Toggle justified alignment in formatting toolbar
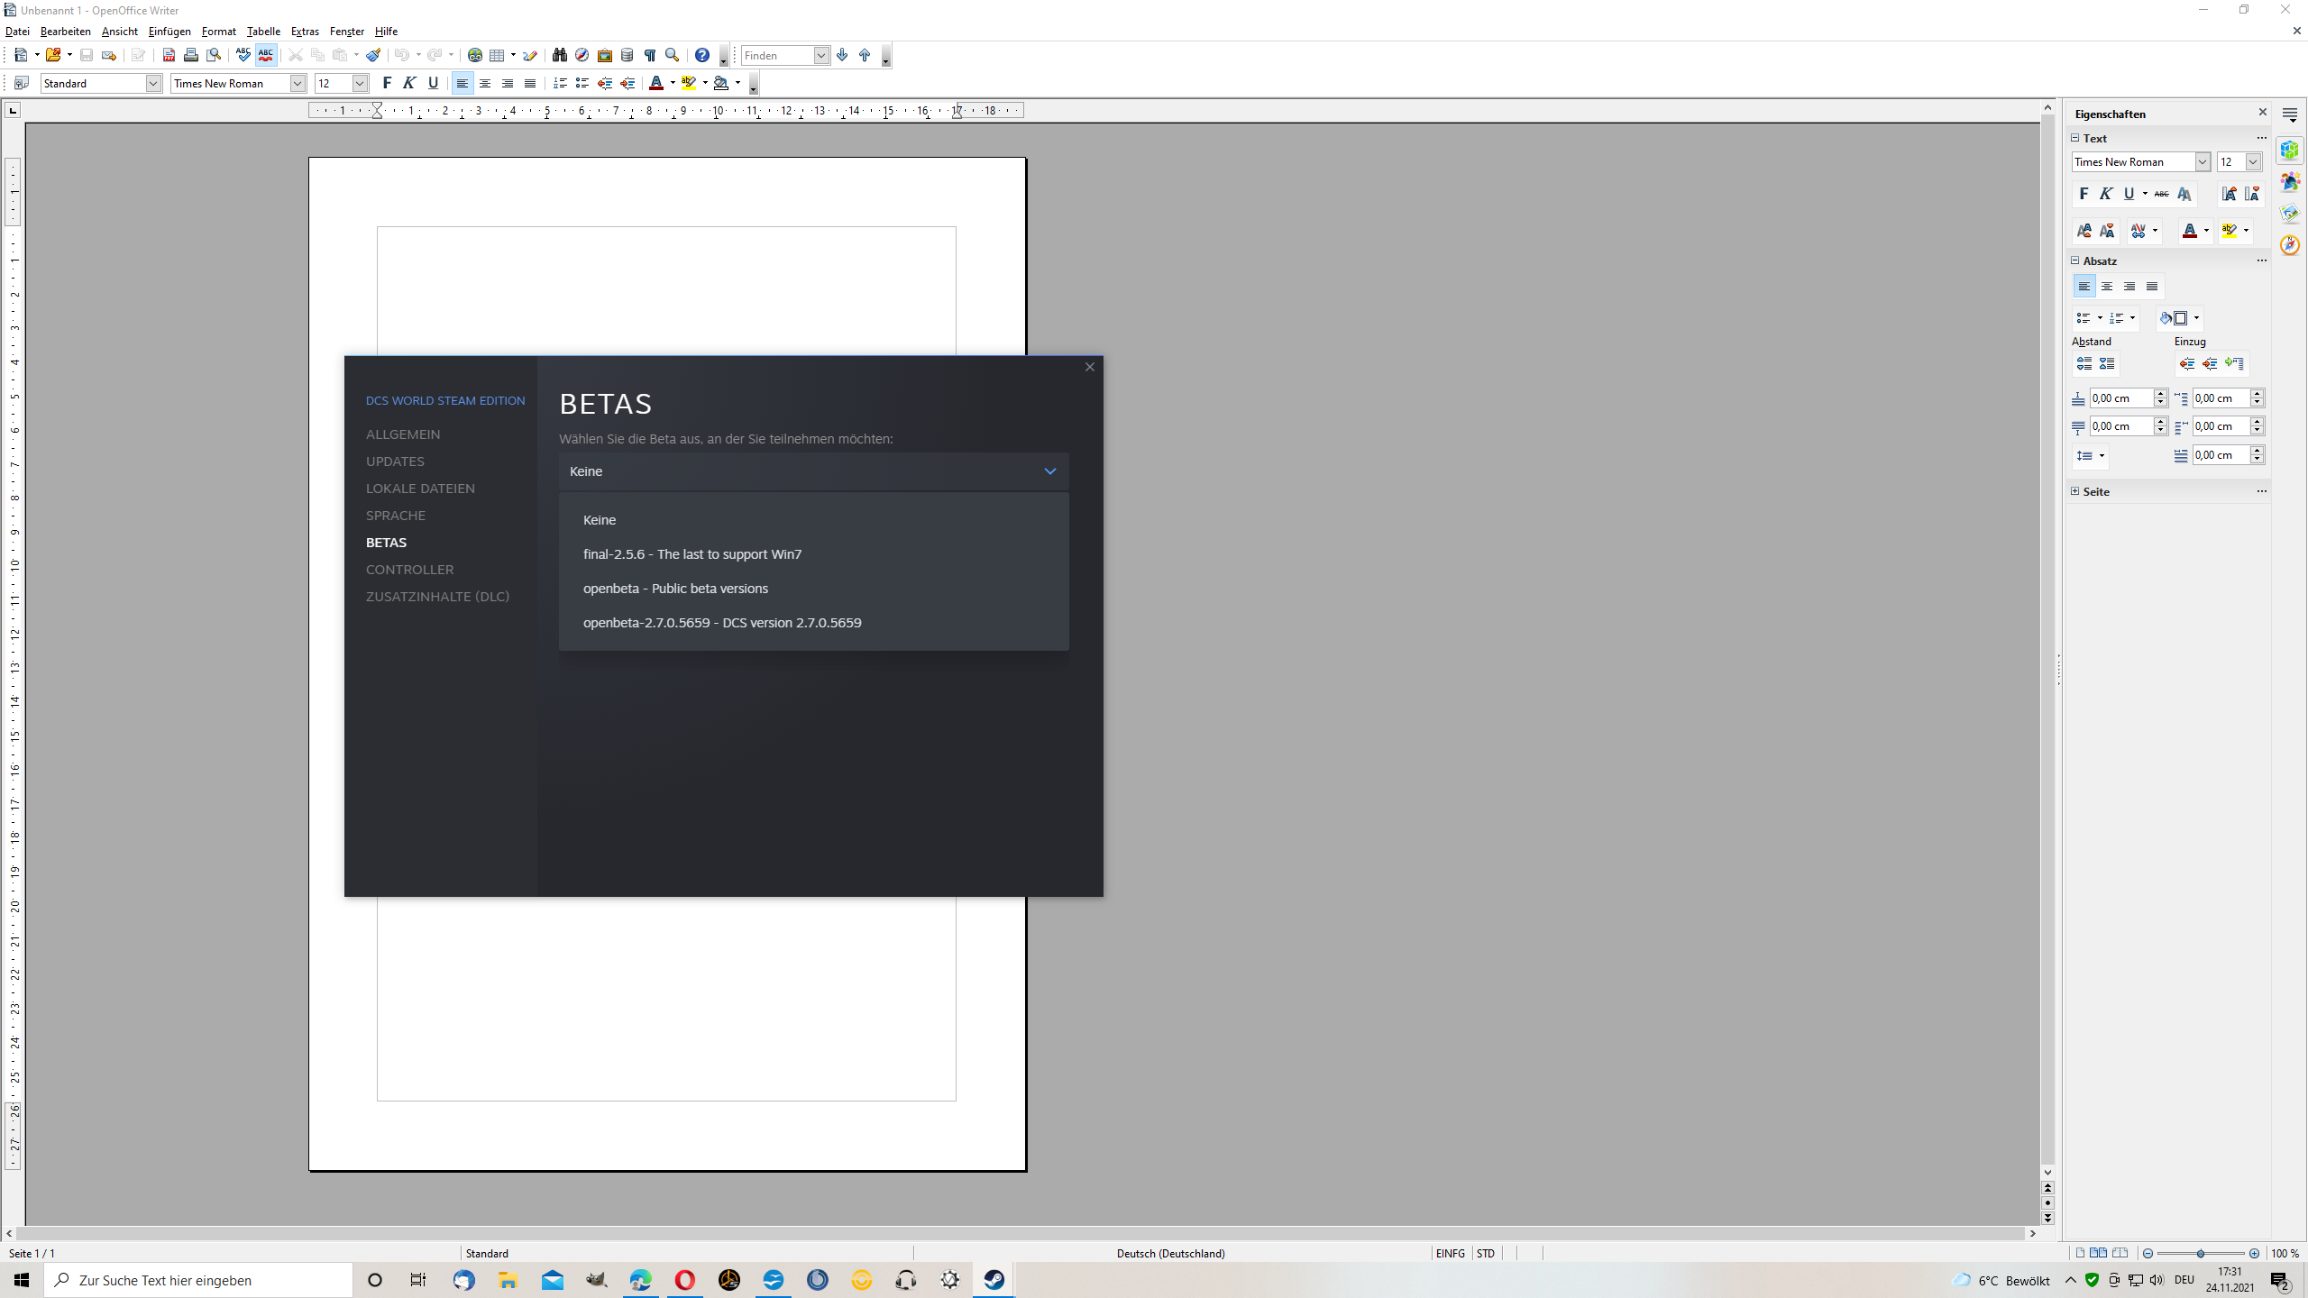Viewport: 2308px width, 1298px height. [x=530, y=83]
